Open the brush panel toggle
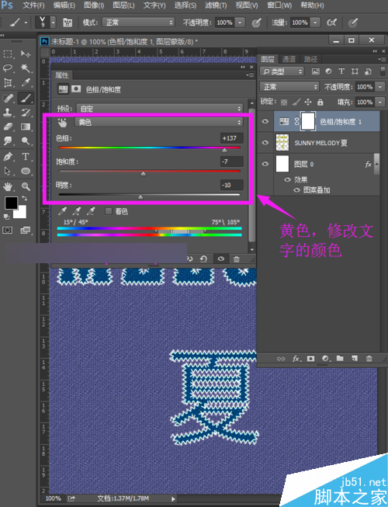 (68, 23)
